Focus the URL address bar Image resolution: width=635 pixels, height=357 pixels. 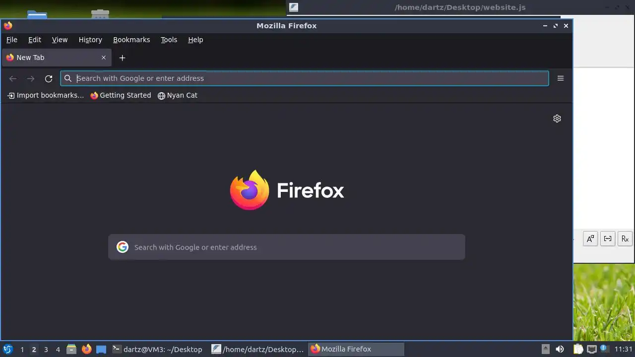[305, 78]
